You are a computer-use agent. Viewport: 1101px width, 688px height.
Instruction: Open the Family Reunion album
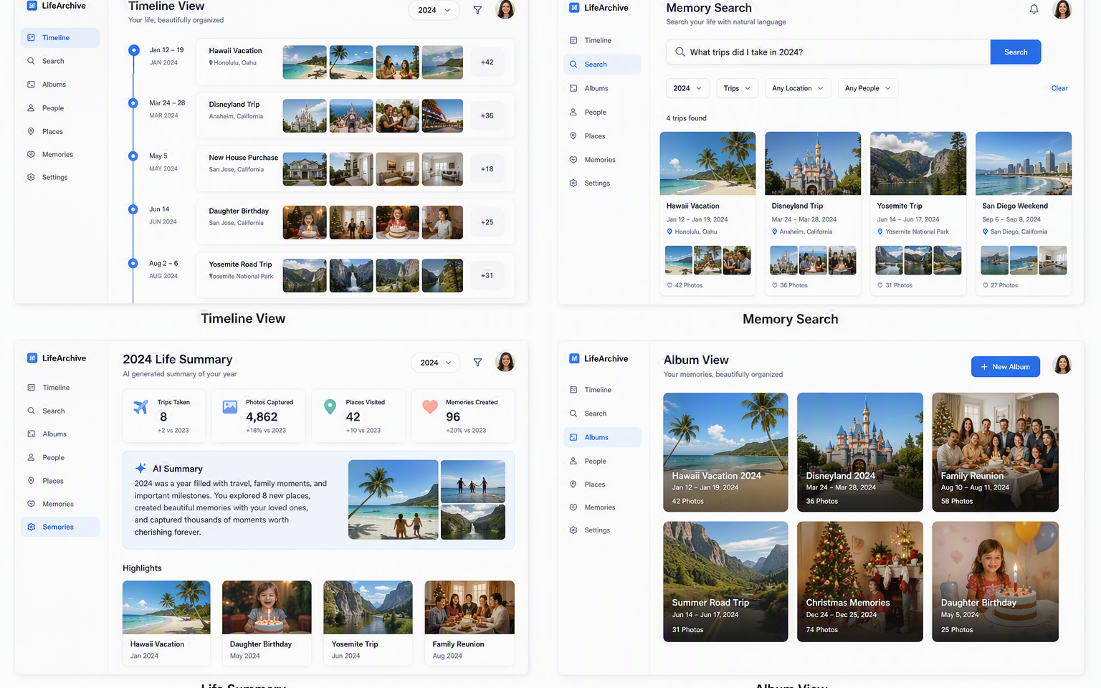coord(995,452)
